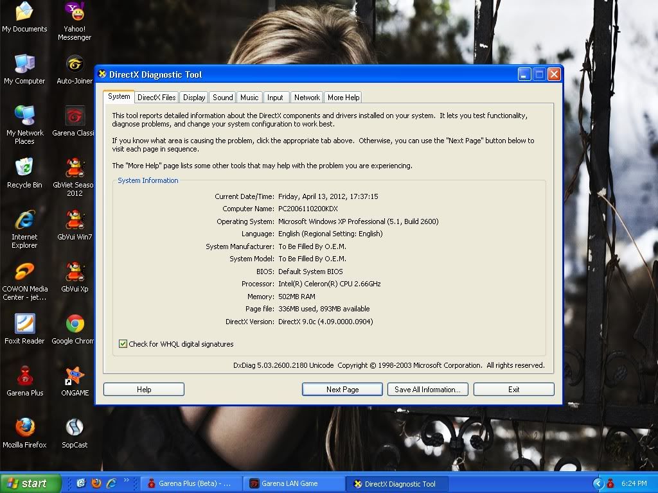Expand quick launch overflow chevron

click(x=126, y=480)
